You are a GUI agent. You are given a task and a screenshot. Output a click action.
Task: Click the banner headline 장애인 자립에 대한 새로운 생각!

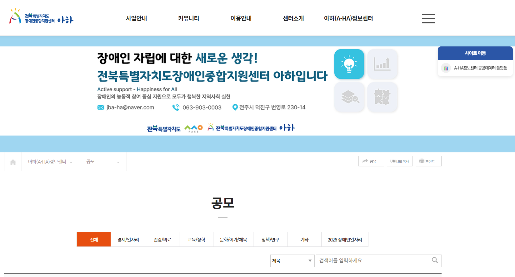click(177, 58)
